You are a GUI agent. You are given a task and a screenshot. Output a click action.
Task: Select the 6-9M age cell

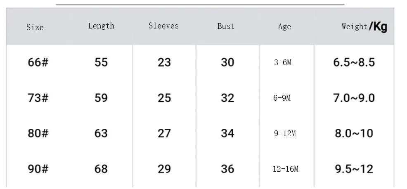(282, 98)
